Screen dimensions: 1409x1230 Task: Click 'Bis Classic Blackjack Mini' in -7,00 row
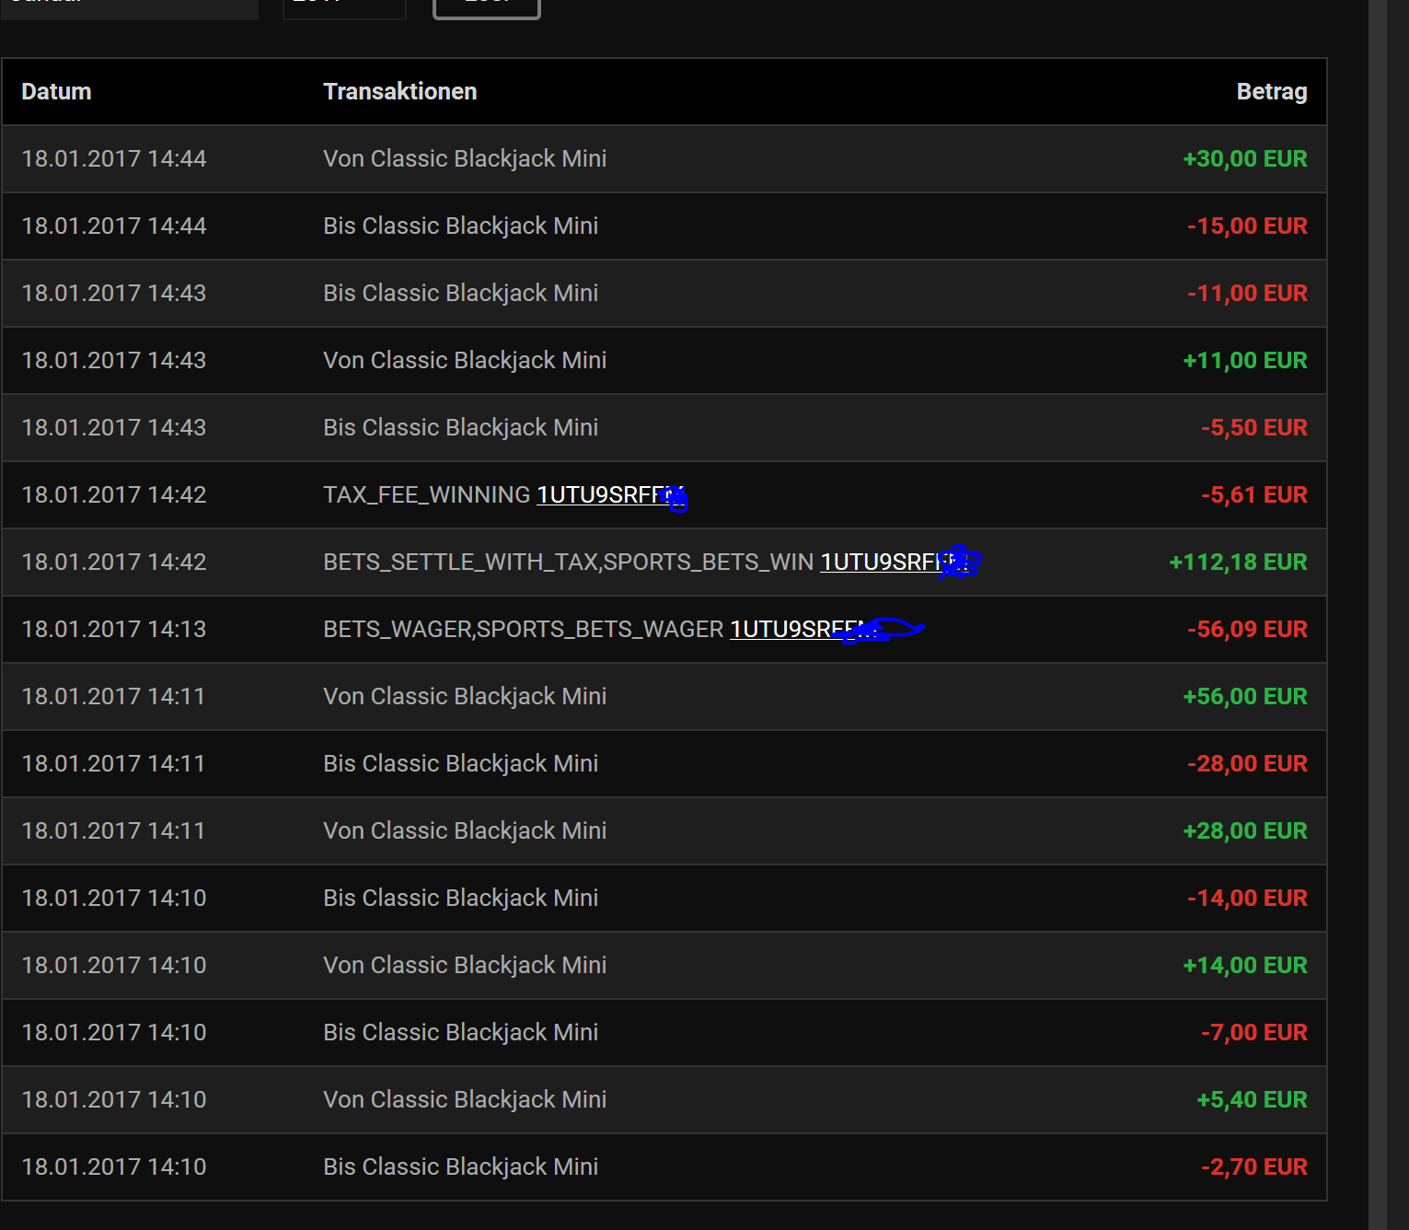[460, 1032]
